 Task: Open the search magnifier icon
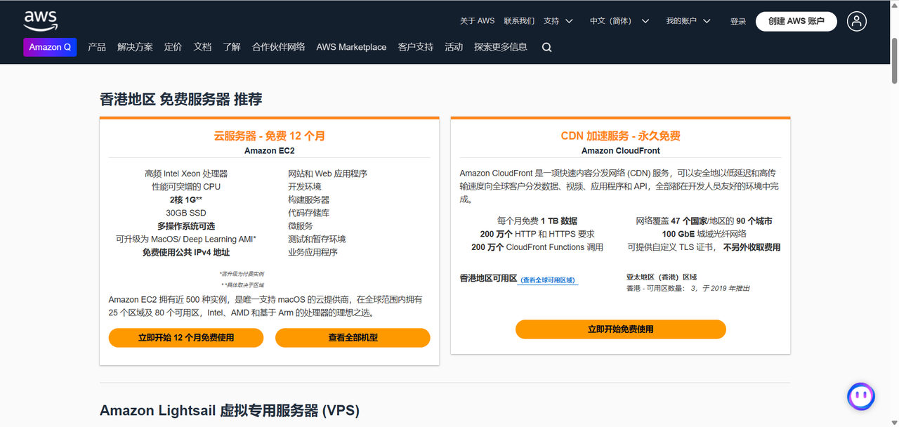pos(547,48)
